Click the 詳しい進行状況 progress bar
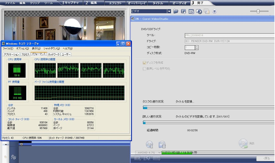This screenshot has width=275, height=163. point(208,122)
